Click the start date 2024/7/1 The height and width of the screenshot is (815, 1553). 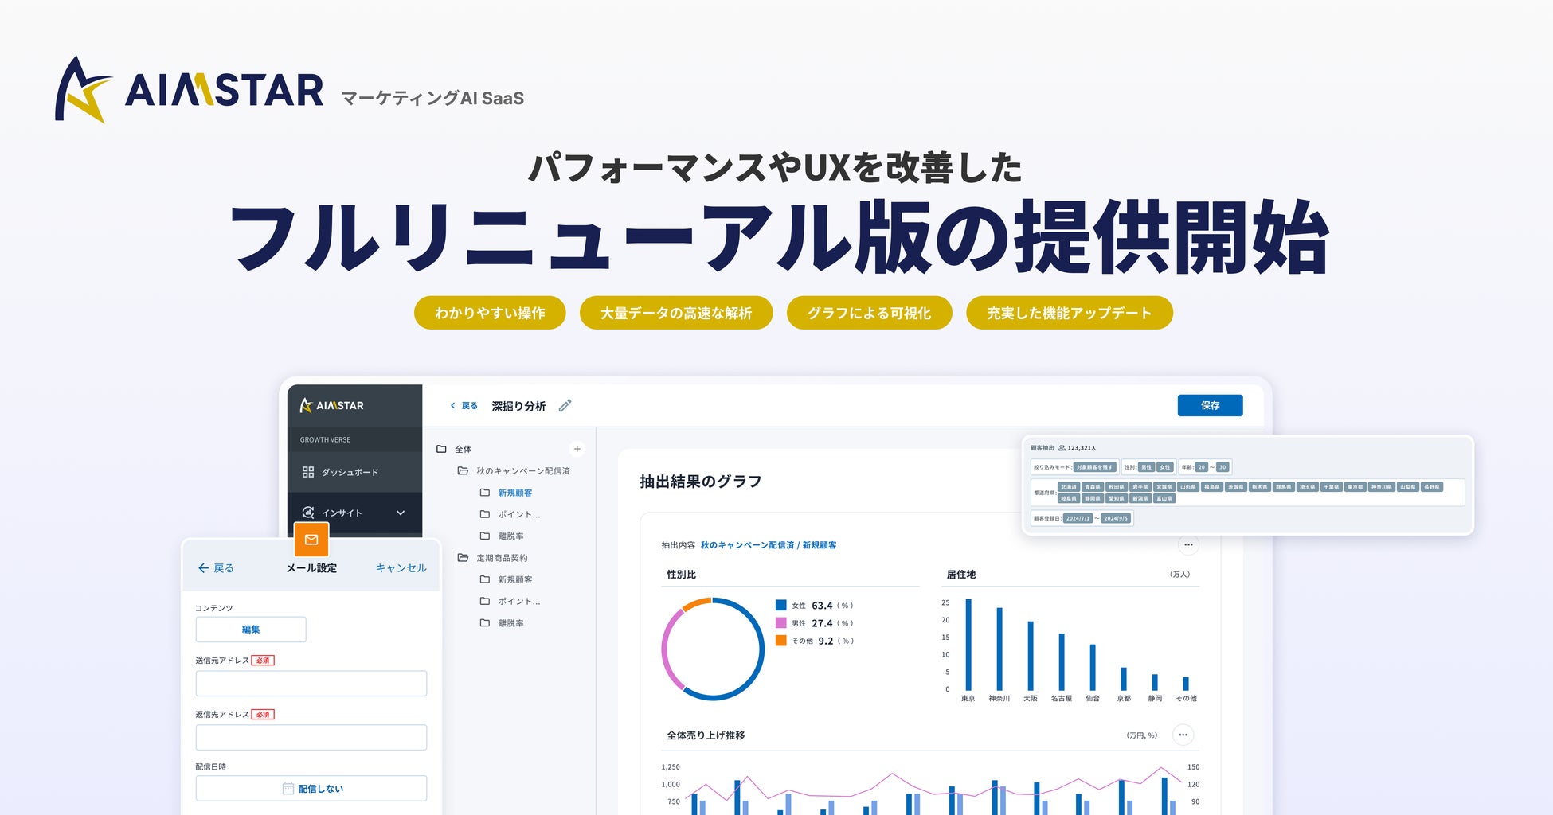[x=1078, y=518]
